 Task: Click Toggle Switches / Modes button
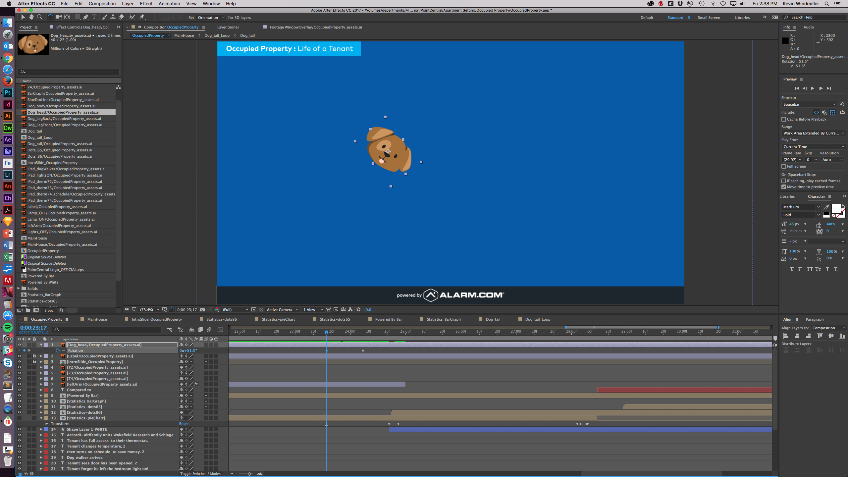(200, 474)
